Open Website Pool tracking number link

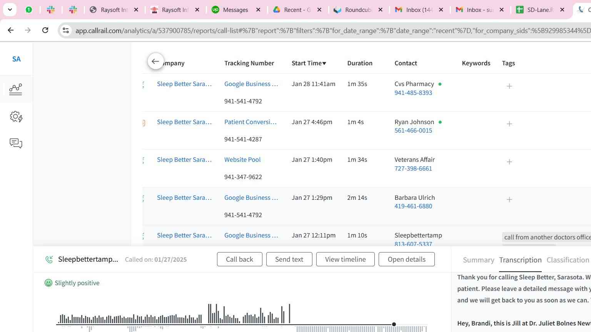(x=242, y=159)
